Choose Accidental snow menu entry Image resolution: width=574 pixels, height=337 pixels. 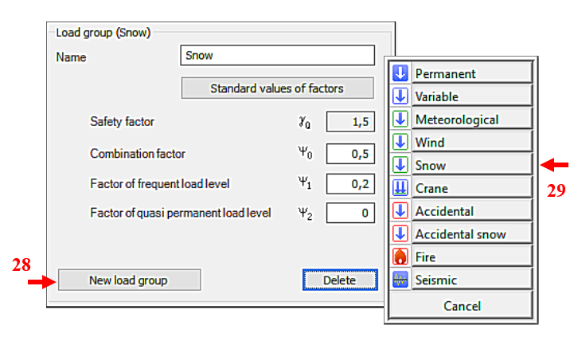(472, 233)
